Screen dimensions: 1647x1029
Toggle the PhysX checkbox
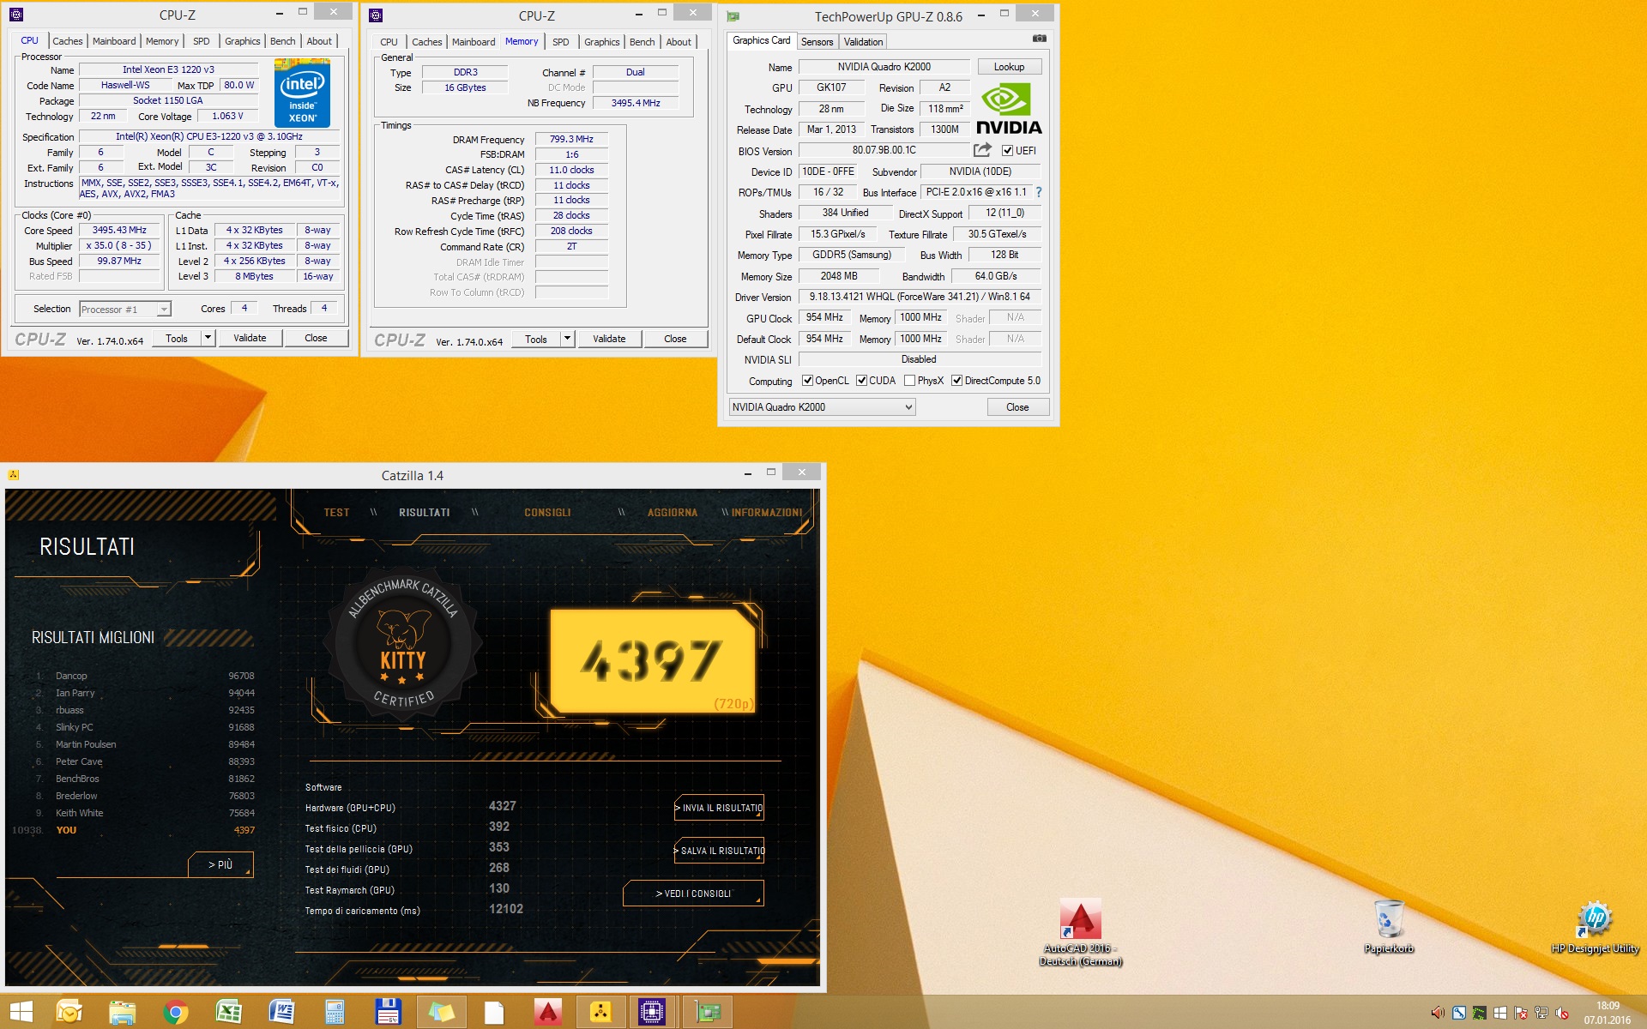(x=909, y=381)
